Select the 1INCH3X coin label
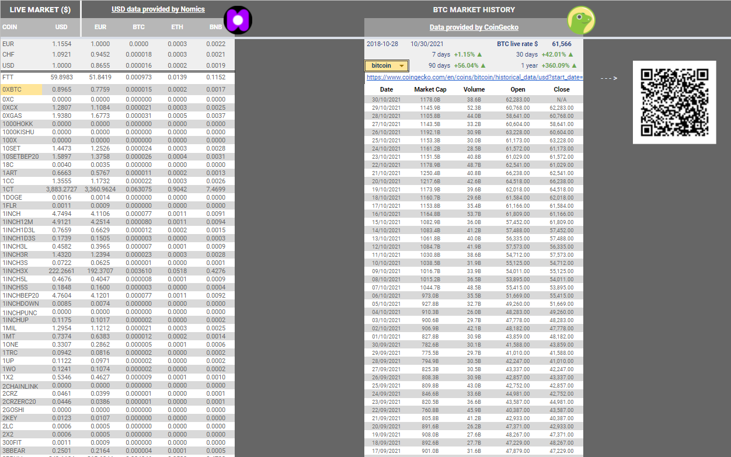 (15, 271)
